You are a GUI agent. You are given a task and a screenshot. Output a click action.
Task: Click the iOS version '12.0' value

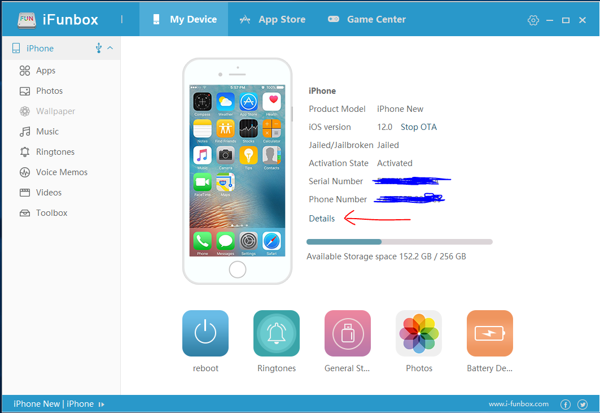pos(384,127)
